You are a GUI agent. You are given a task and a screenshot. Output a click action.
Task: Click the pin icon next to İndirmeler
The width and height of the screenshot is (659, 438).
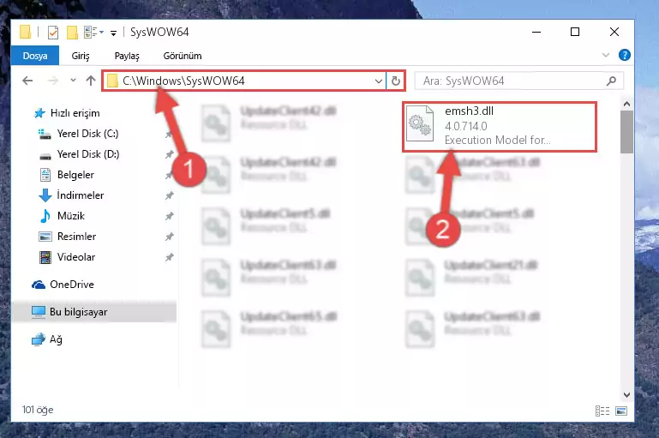pyautogui.click(x=169, y=195)
